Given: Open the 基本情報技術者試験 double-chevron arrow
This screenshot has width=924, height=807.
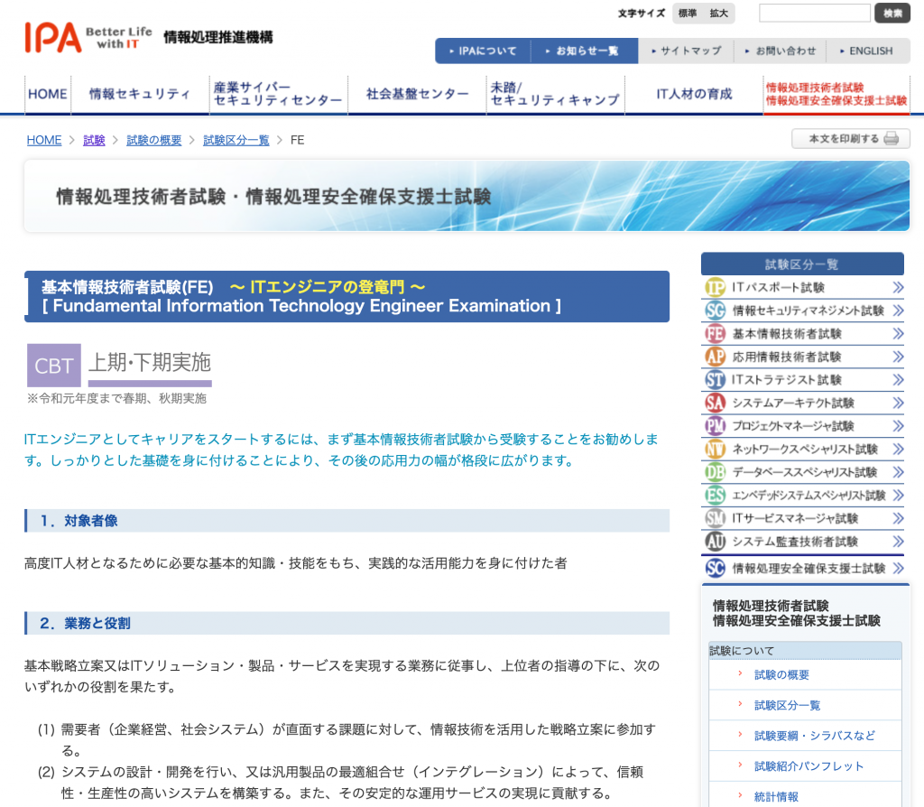Looking at the screenshot, I should tap(898, 334).
